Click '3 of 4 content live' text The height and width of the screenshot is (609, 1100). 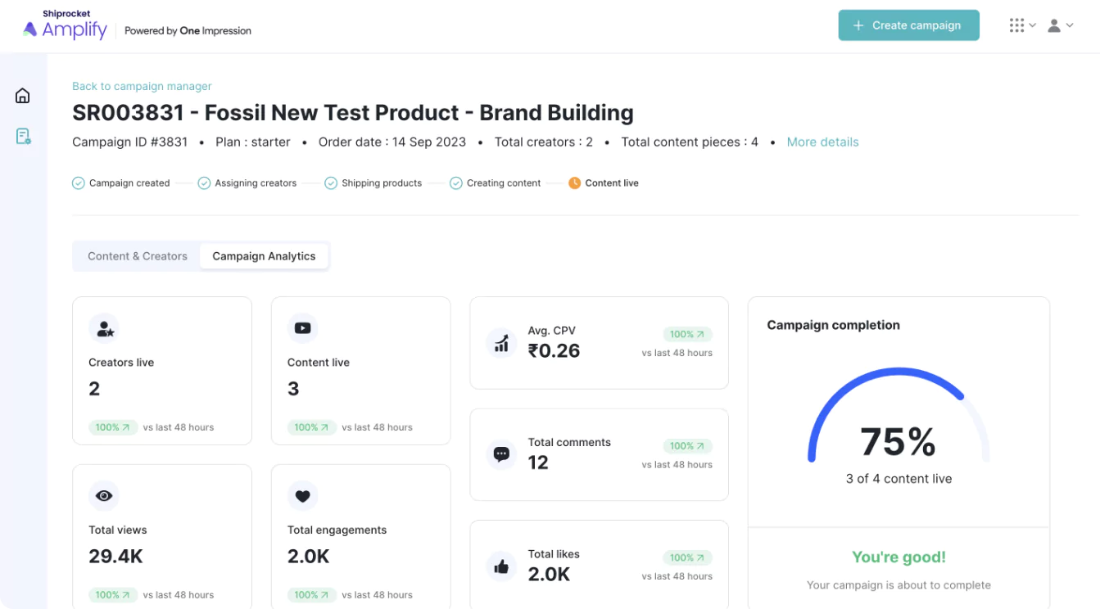click(x=899, y=479)
